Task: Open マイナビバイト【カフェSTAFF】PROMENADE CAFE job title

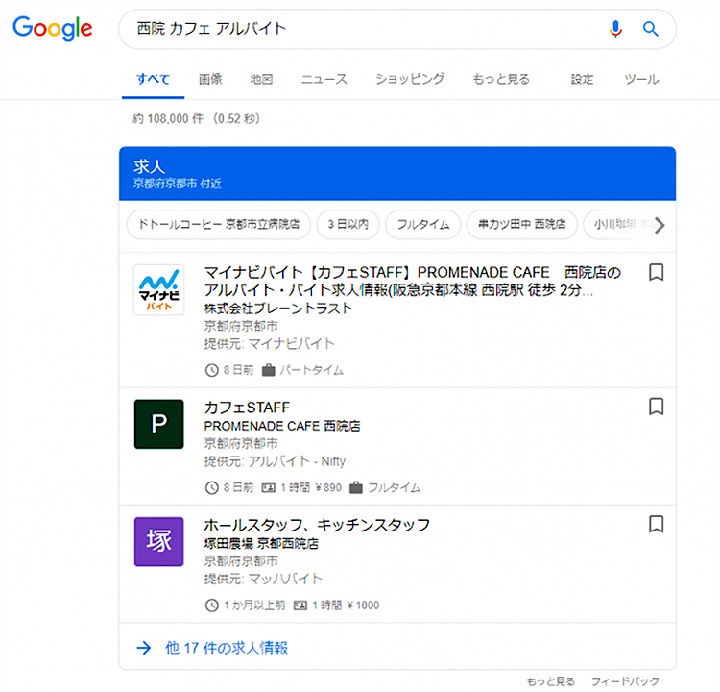Action: point(412,282)
